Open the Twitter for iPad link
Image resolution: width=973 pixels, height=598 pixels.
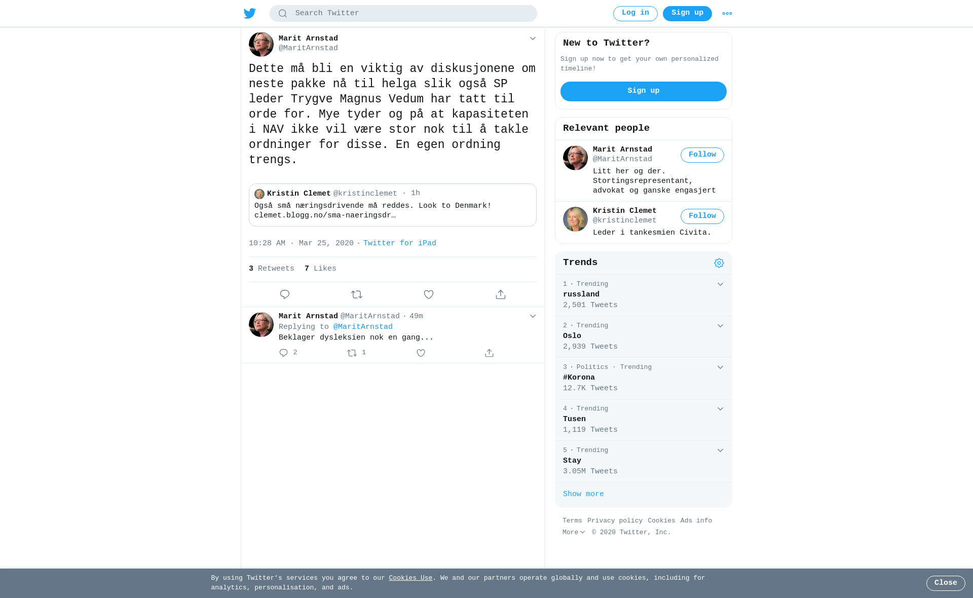(400, 243)
